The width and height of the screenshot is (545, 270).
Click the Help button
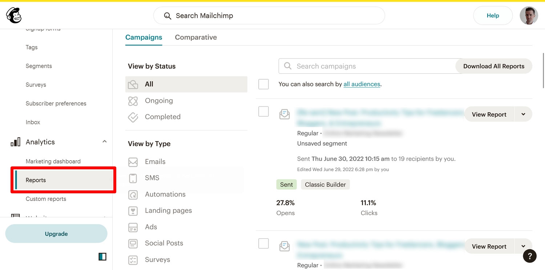[x=493, y=16]
